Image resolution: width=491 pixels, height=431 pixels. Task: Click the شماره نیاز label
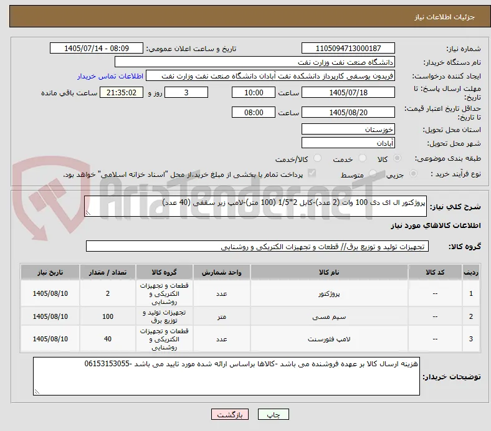pos(464,49)
